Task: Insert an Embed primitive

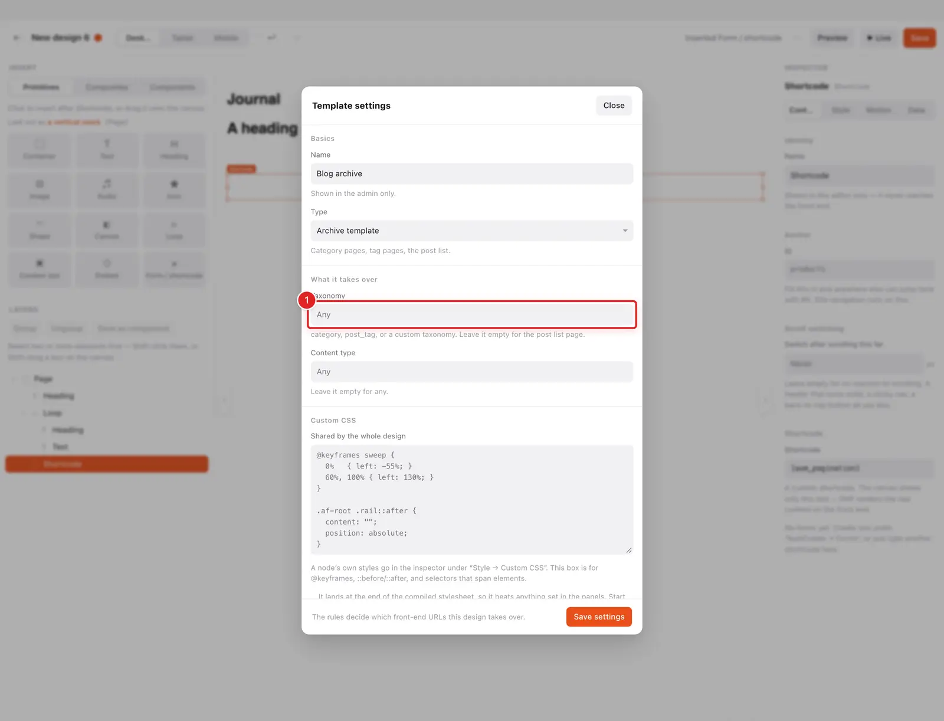Action: [107, 270]
